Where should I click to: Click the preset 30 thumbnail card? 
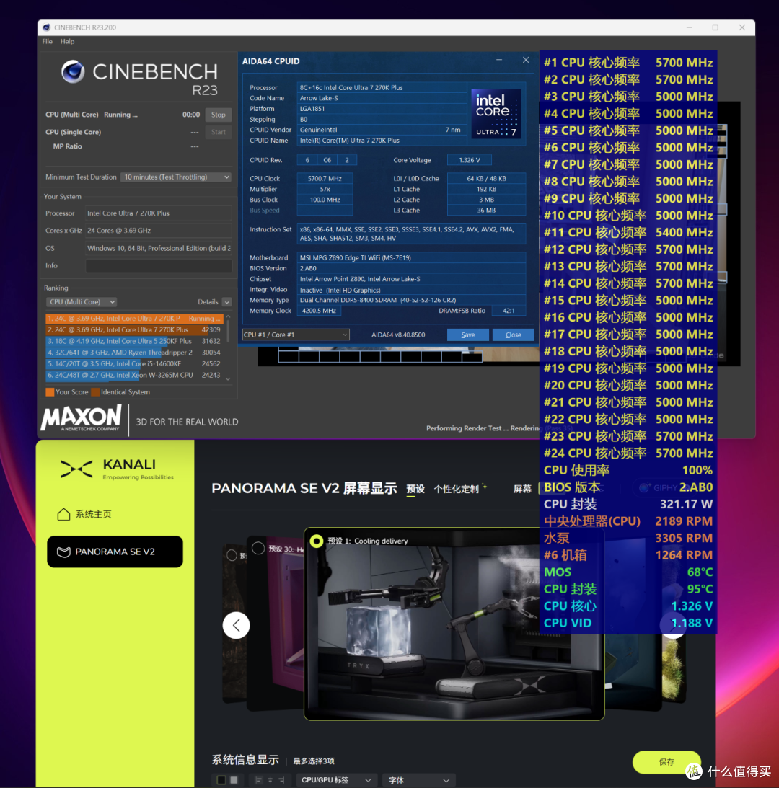coord(276,623)
